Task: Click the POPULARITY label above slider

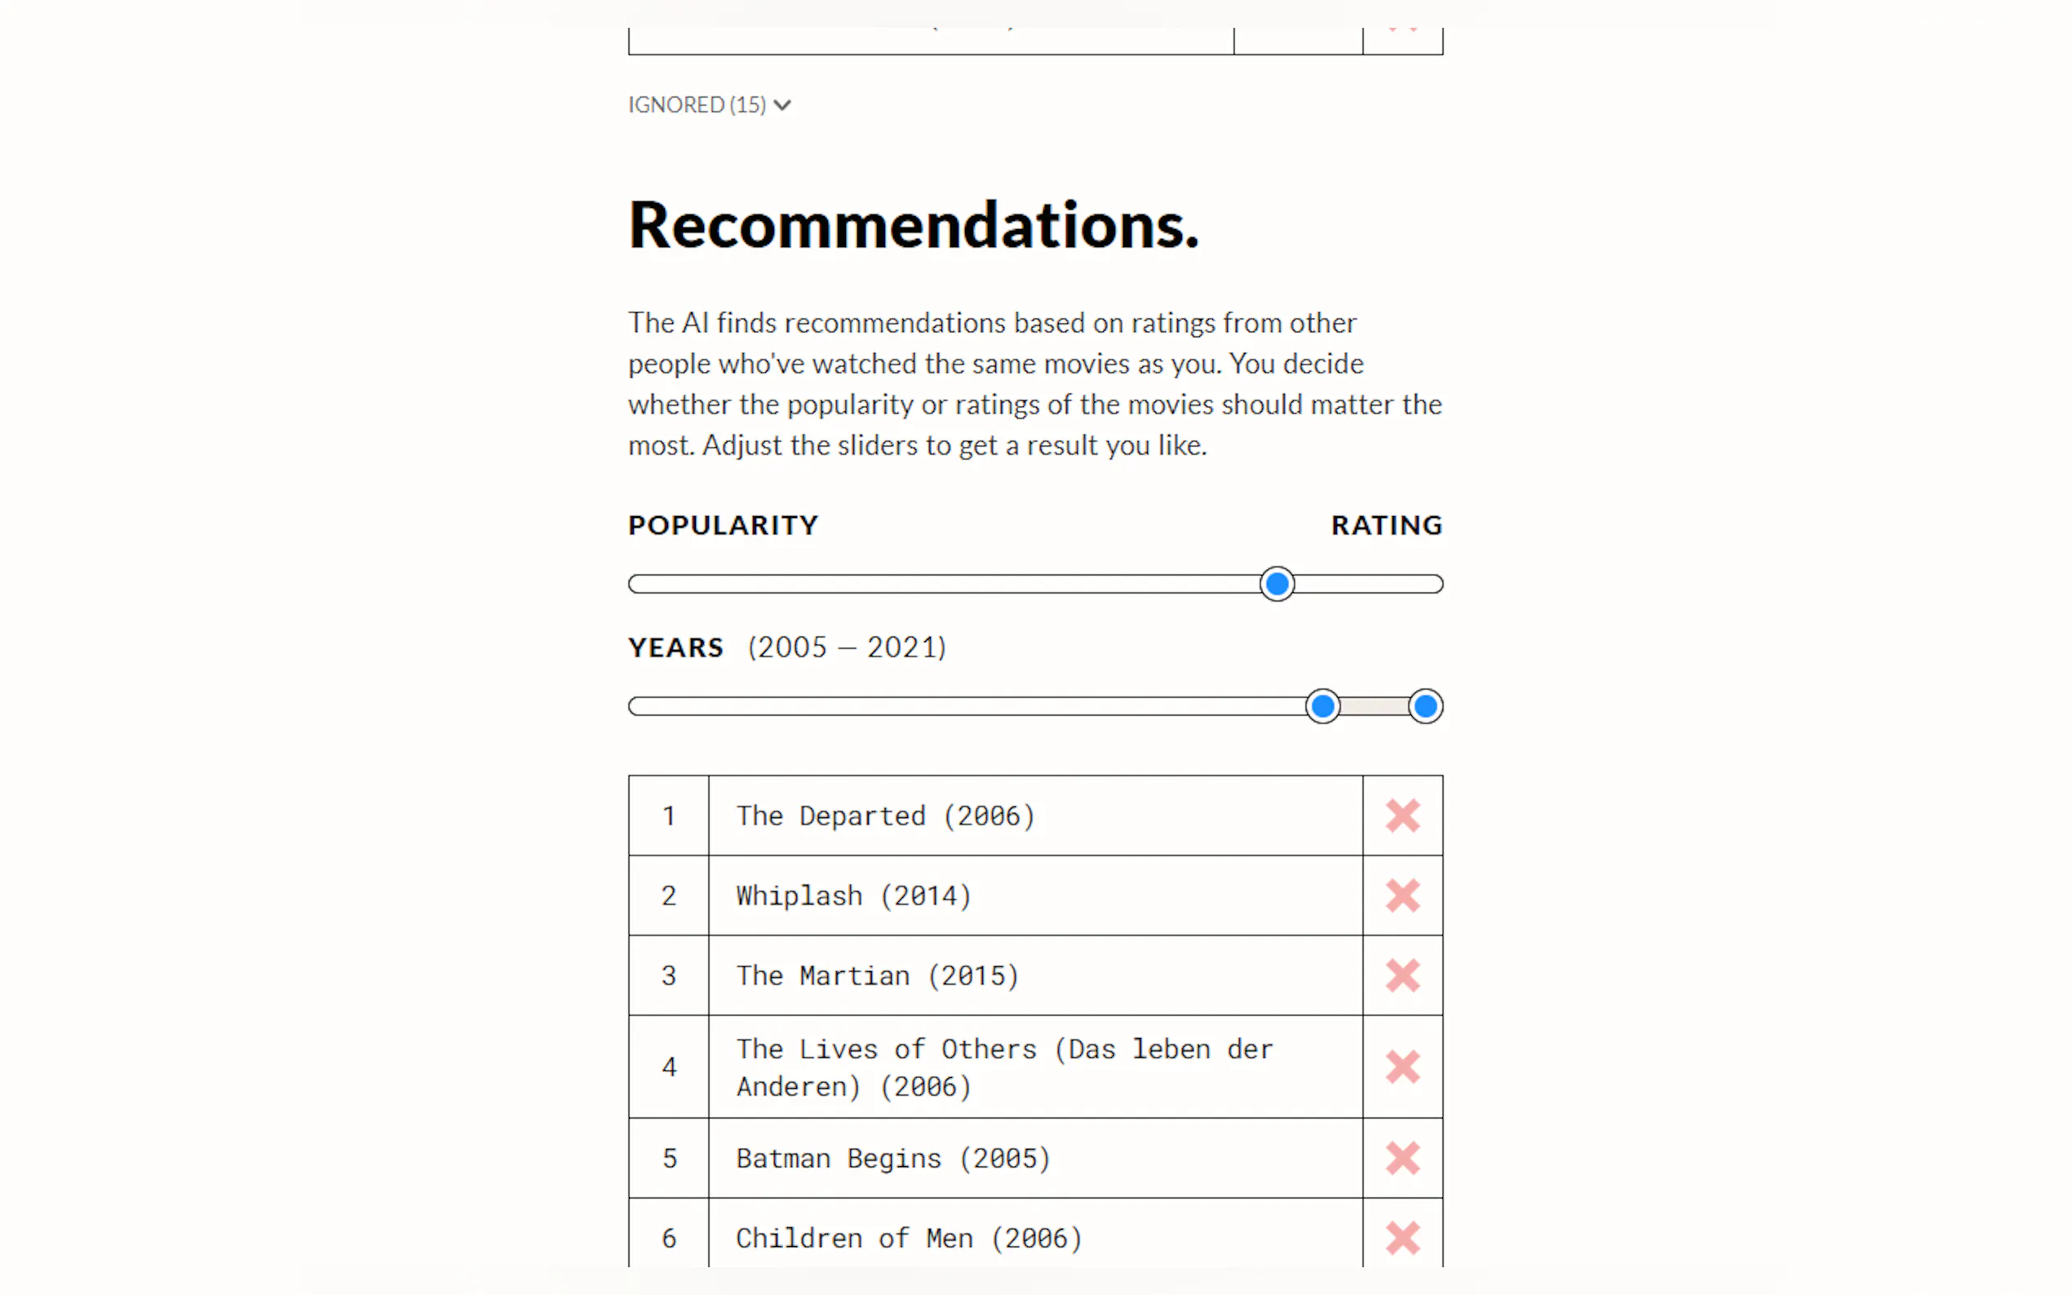Action: click(x=723, y=525)
